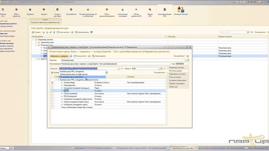Image resolution: width=269 pixels, height=151 pixels.
Task: Choose Базовая цена, РРЦ, конкуренты, реальный остаток option
Action: (82, 80)
